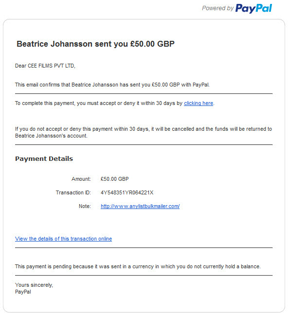The height and width of the screenshot is (313, 289).
Task: Click the 'Dear CEE FILMS PVT LTD' greeting
Action: [45, 66]
